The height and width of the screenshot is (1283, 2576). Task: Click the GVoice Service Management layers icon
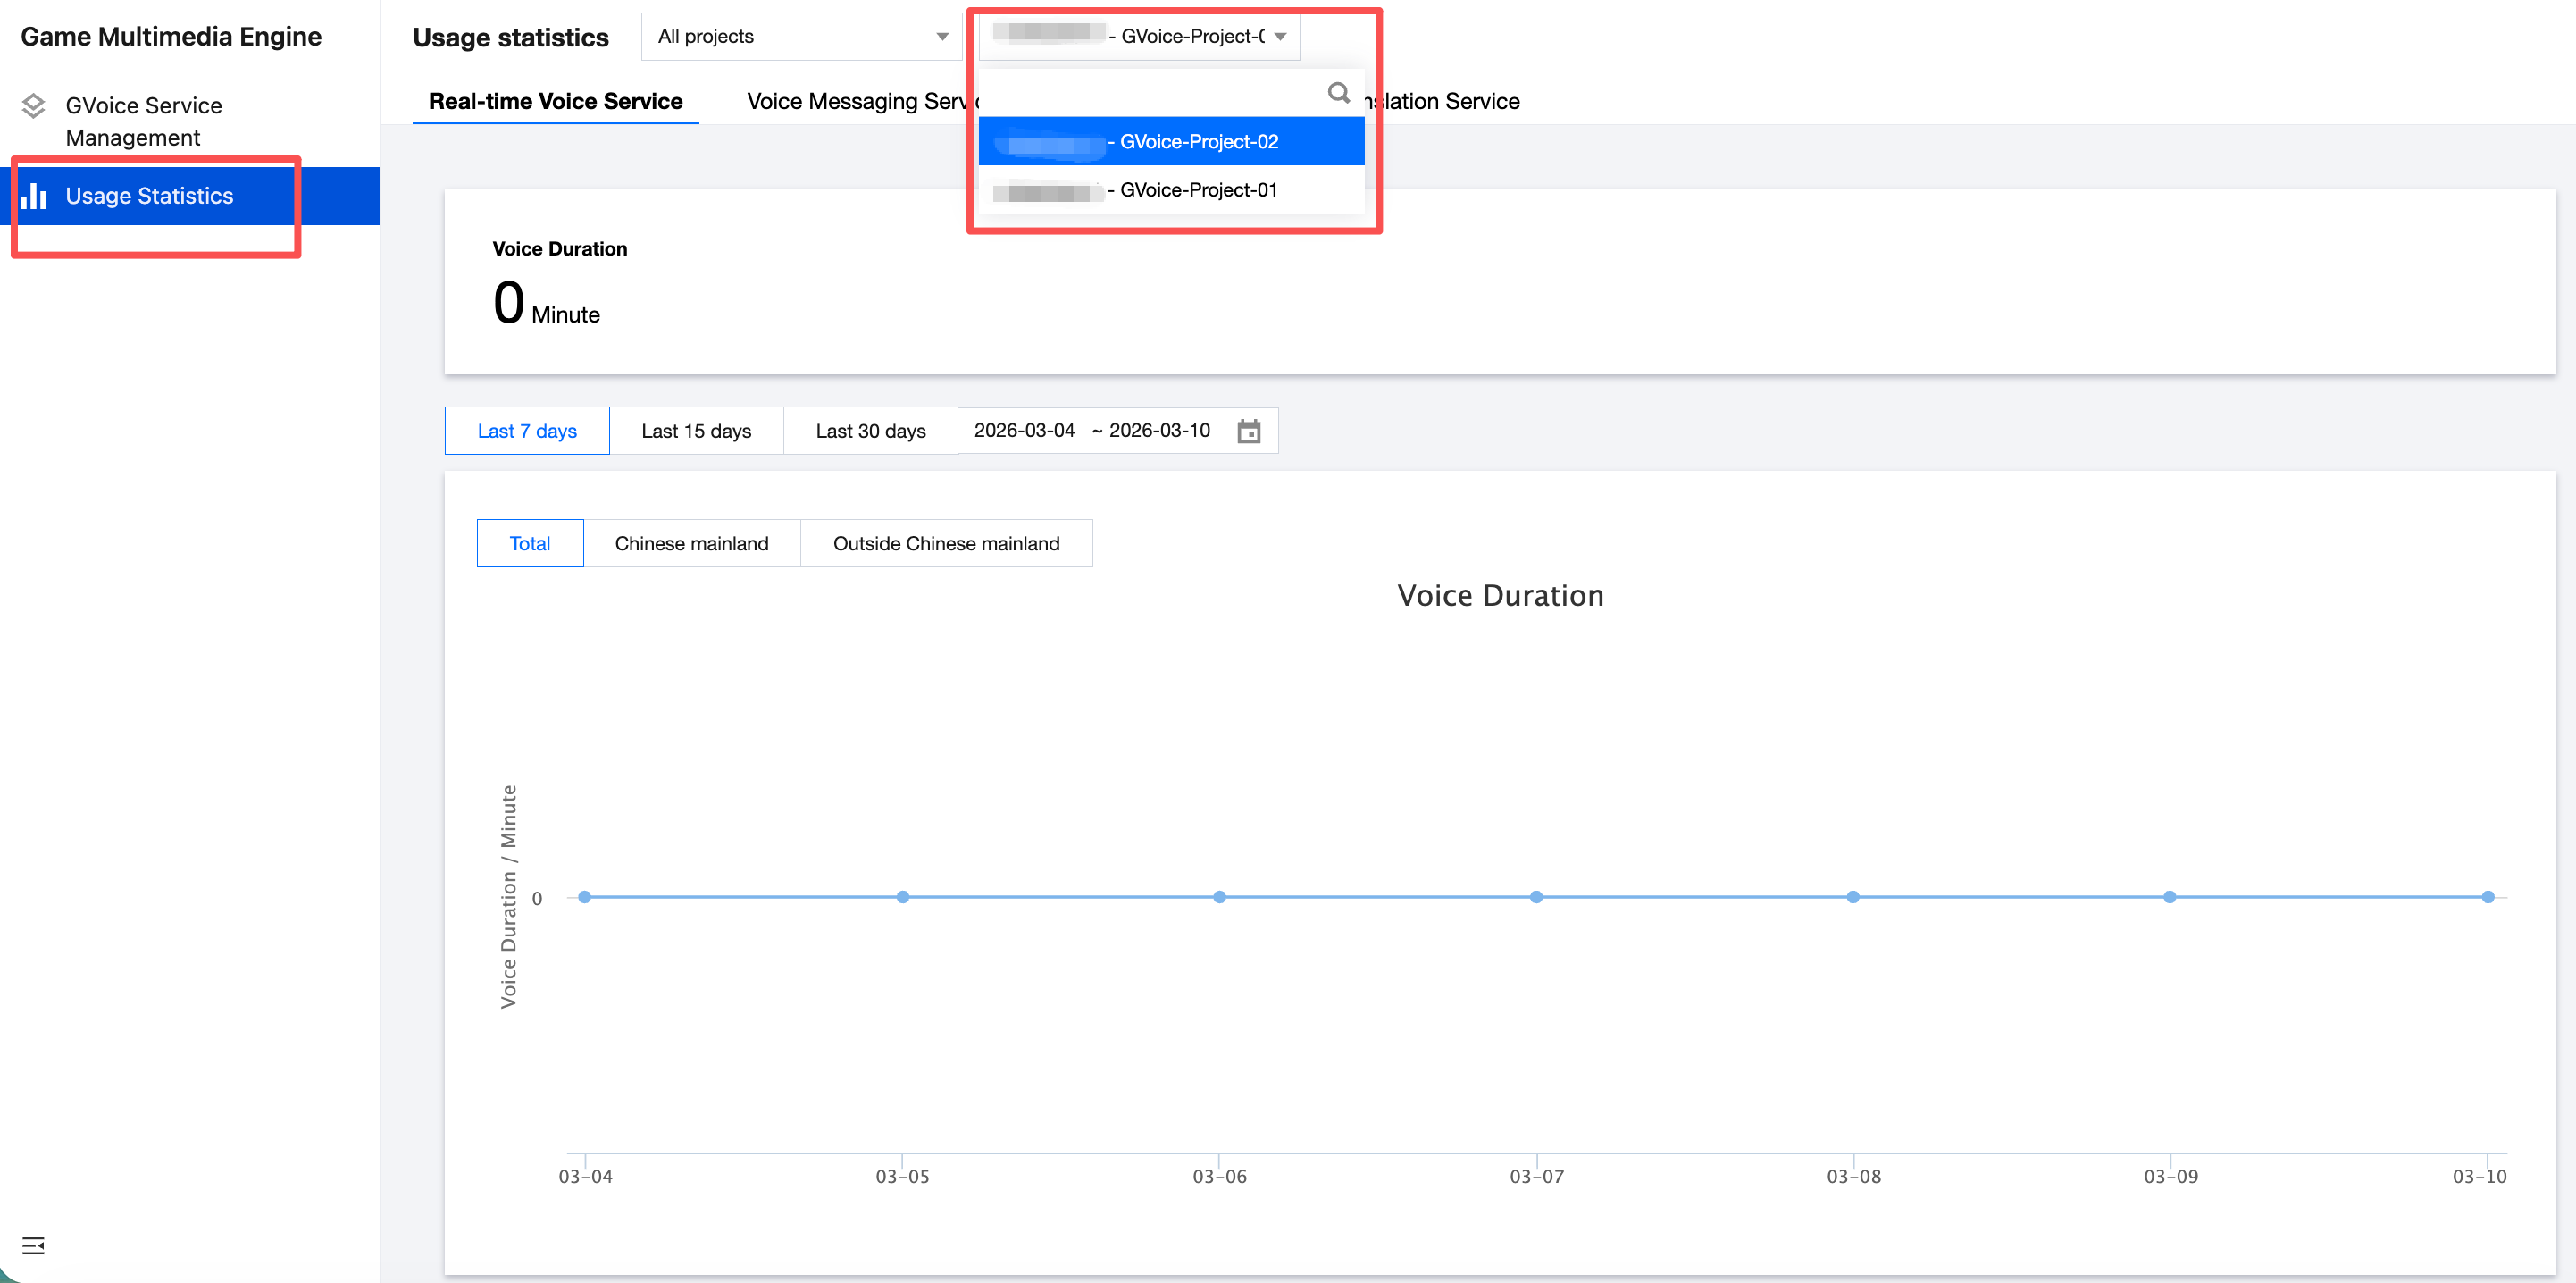[33, 106]
